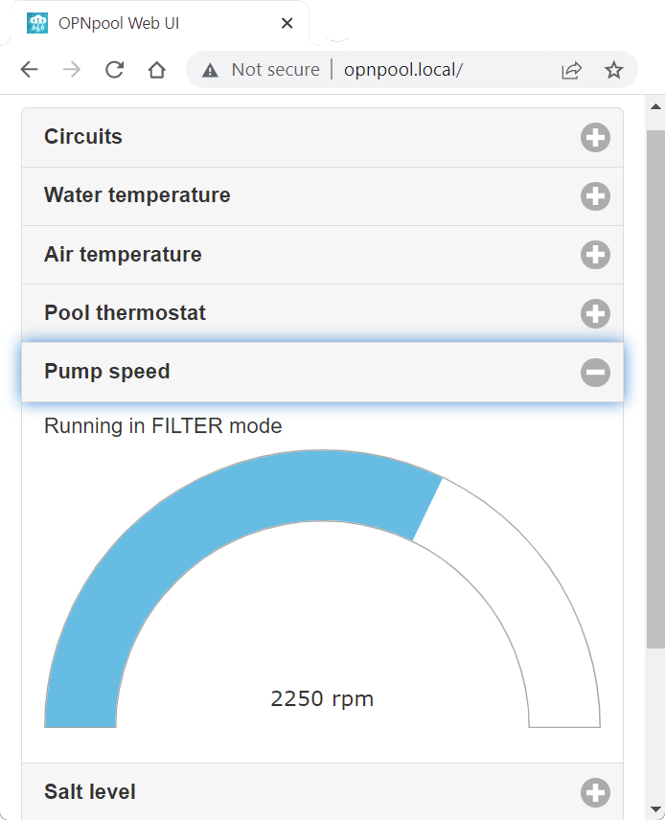
Task: Reload the opnpool.local page
Action: [x=115, y=70]
